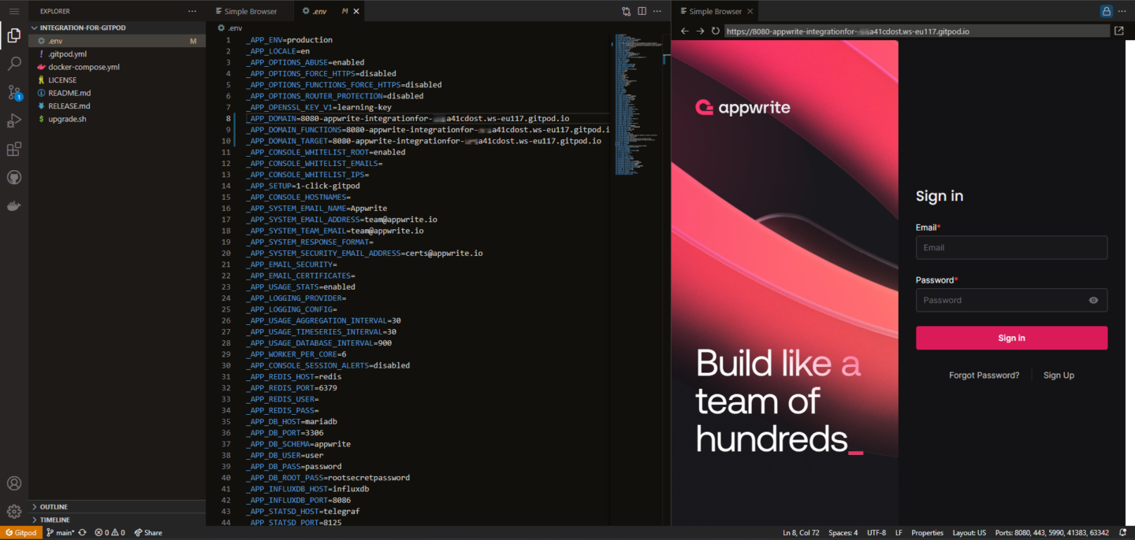Open the Run and Debug panel

pyautogui.click(x=13, y=120)
